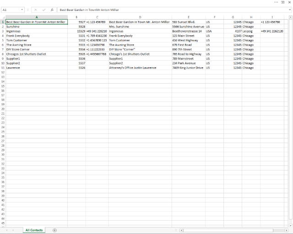Click cell A1 'Best Beer Garden in TownMr Anton Miller'

pyautogui.click(x=37, y=22)
